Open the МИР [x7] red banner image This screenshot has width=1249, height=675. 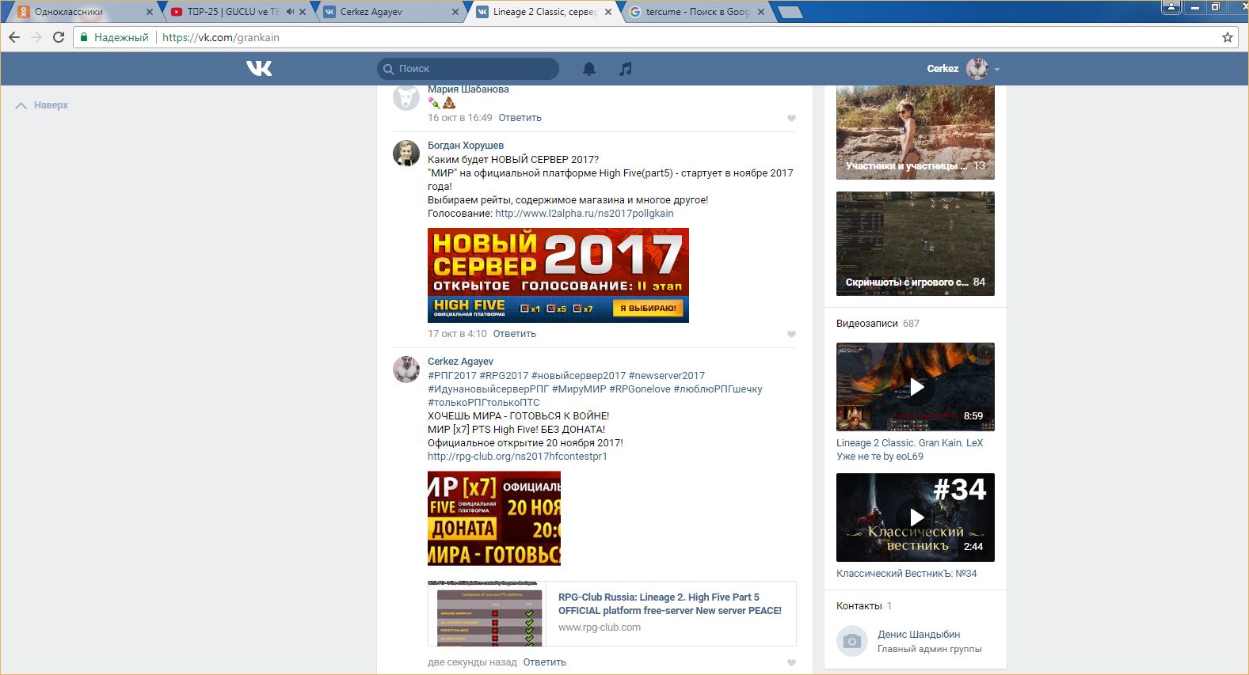point(494,518)
